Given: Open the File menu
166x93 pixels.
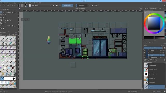Looking at the screenshot, I should click(2, 3).
